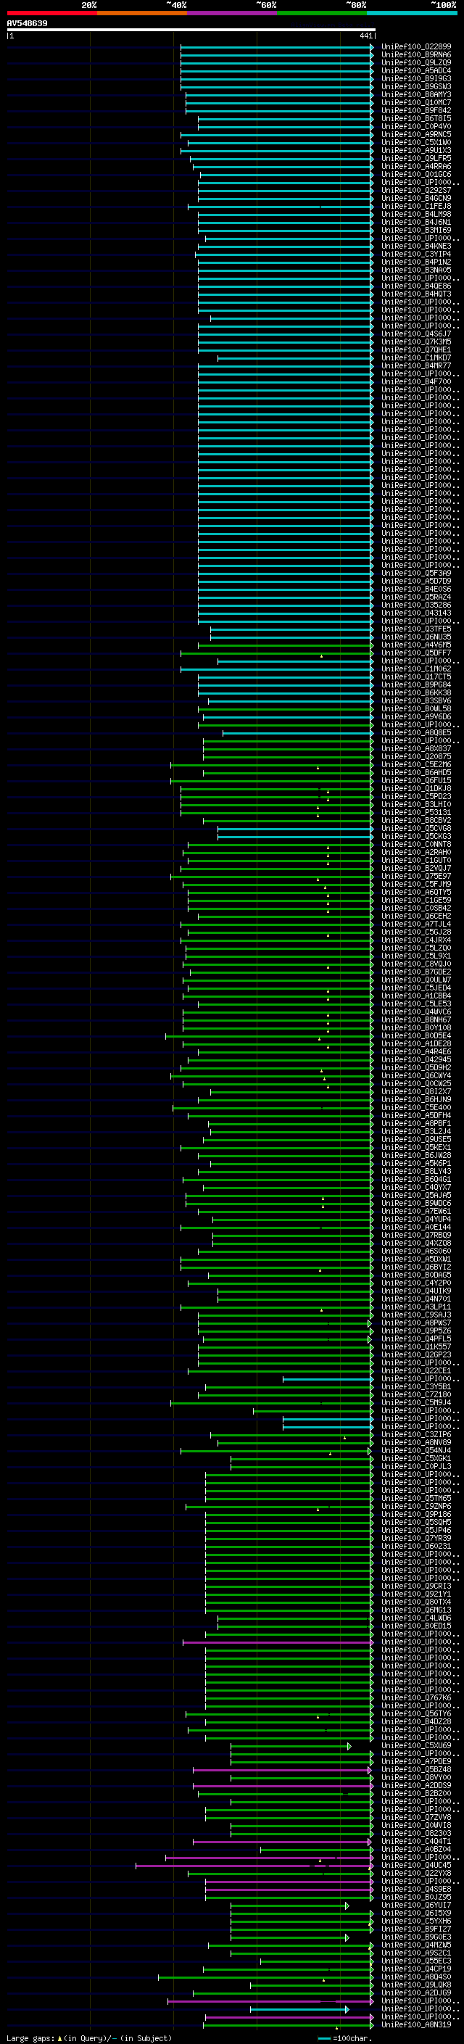Select hit label UniRef100_O35286
Screen dimensions: 464x2044
(415, 605)
